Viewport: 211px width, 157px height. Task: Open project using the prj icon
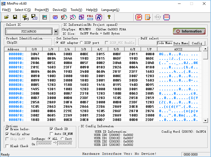pyautogui.click(x=26, y=17)
